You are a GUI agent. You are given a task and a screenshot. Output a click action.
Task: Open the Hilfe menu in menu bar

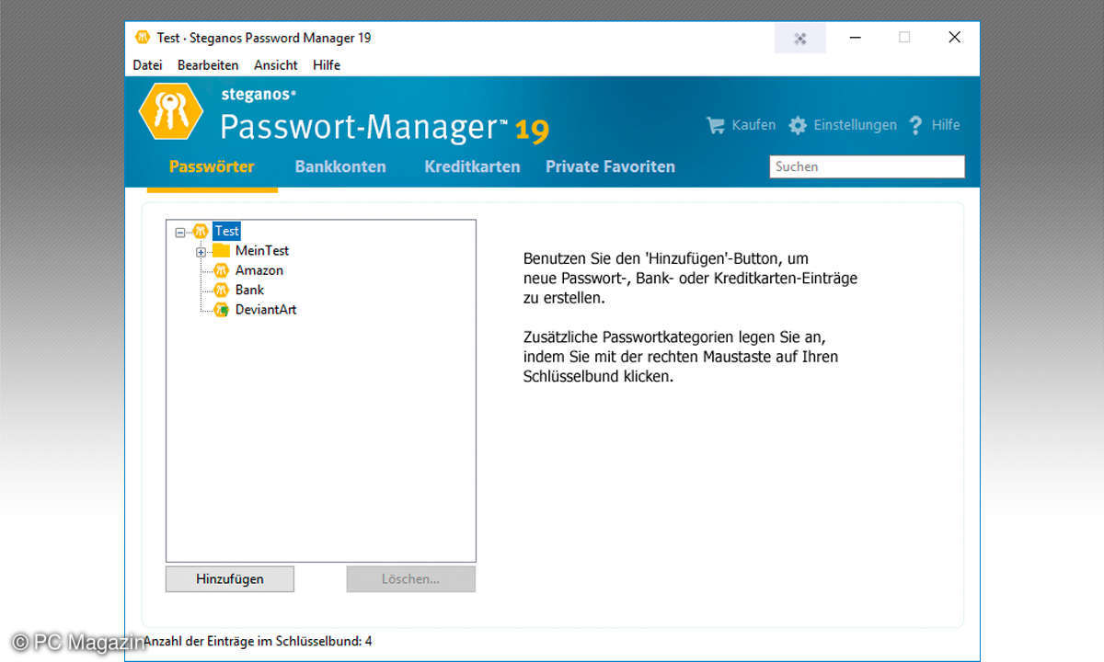pos(327,65)
